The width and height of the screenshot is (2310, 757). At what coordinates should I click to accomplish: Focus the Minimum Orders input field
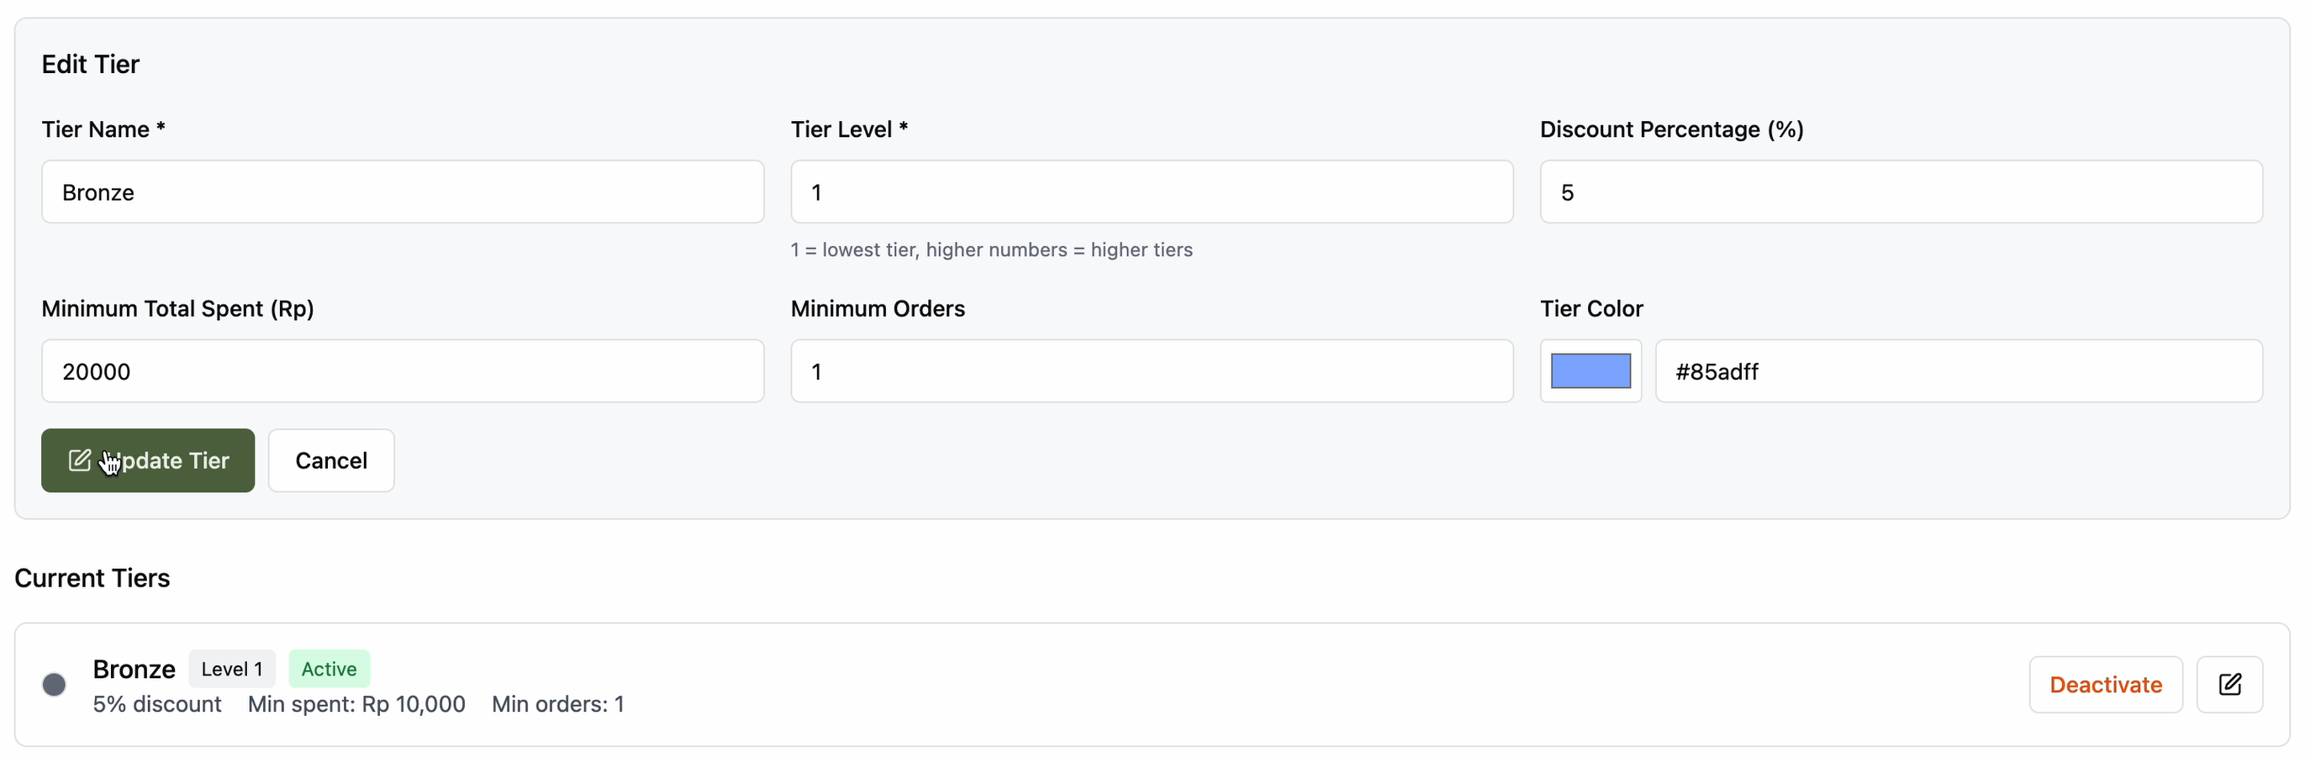1151,372
